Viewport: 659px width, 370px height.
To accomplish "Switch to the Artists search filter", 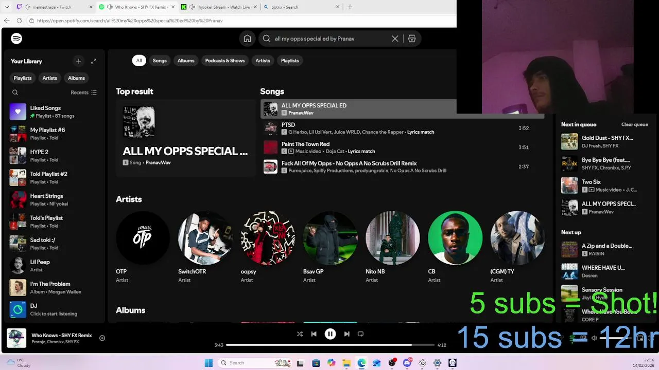I will pyautogui.click(x=263, y=61).
